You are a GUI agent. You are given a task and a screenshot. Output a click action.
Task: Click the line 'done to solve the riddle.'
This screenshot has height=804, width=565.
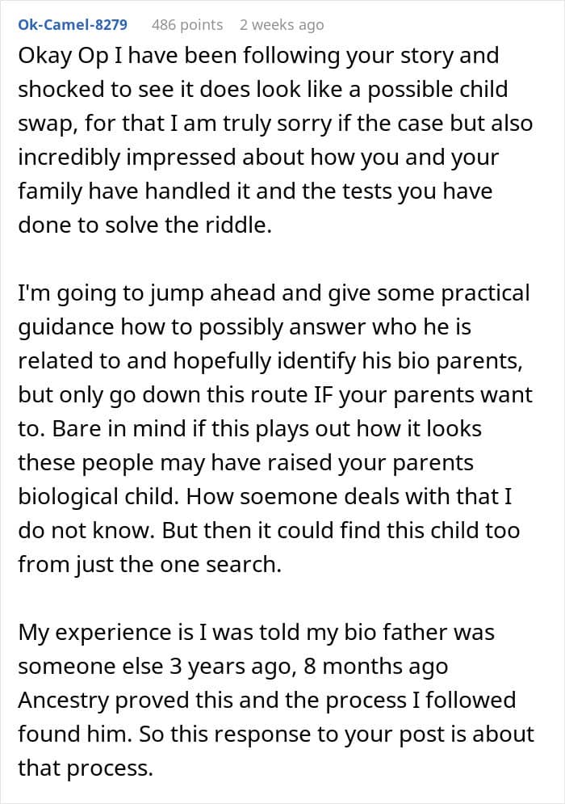pos(144,225)
